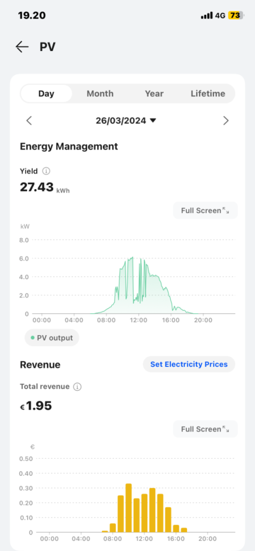Screen dimensions: 255x551
Task: Switch to the Month tab
Action: point(100,93)
